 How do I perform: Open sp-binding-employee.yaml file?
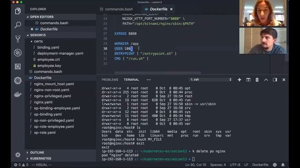(x=57, y=108)
